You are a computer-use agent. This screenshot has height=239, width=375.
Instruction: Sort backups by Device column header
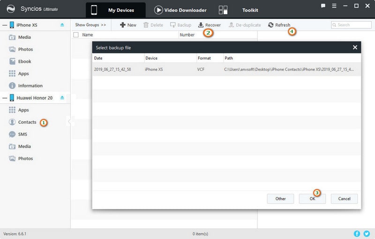[170, 58]
